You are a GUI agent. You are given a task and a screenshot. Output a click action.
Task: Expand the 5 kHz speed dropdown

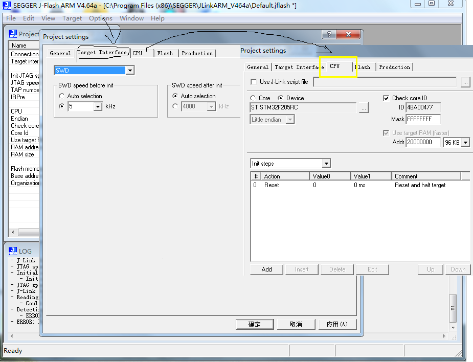[98, 106]
